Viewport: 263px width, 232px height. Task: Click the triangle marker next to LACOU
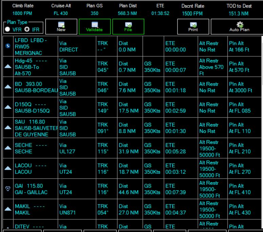[x=8, y=168]
